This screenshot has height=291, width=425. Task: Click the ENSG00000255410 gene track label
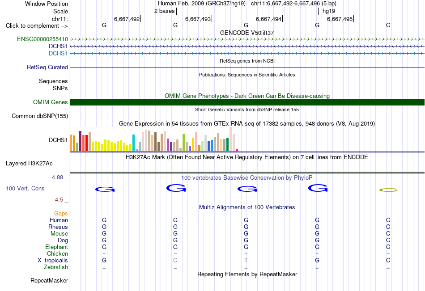tap(42, 39)
